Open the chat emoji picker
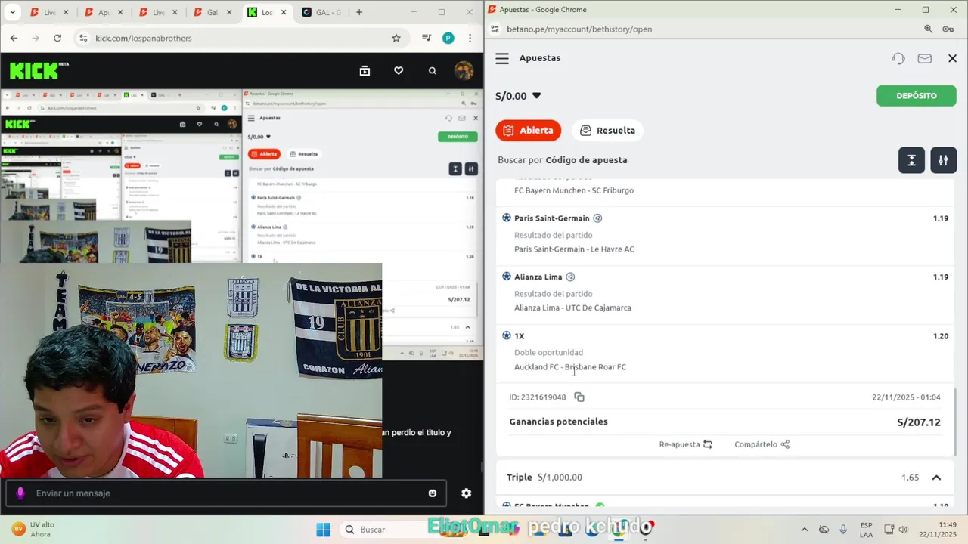Screen dimensions: 968x544 coord(433,493)
